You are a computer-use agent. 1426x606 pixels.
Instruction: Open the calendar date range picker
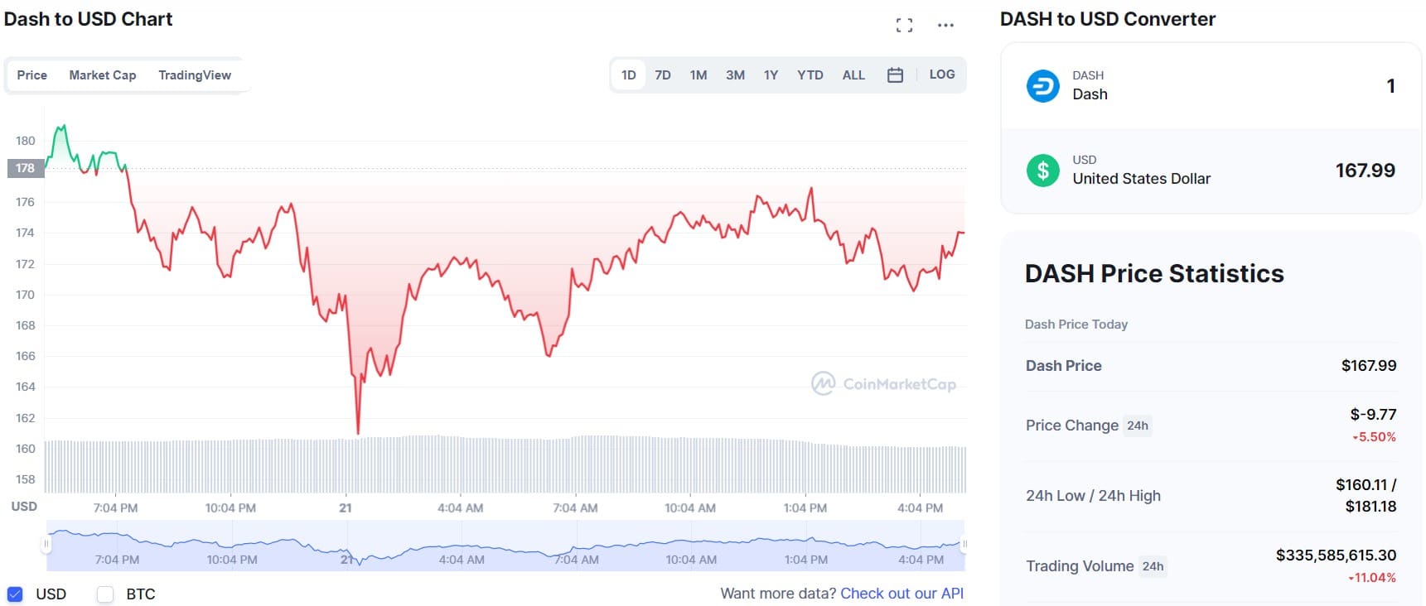pyautogui.click(x=895, y=75)
